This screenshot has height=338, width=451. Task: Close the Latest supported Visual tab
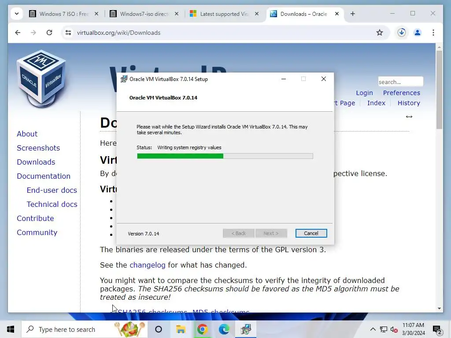coord(257,14)
